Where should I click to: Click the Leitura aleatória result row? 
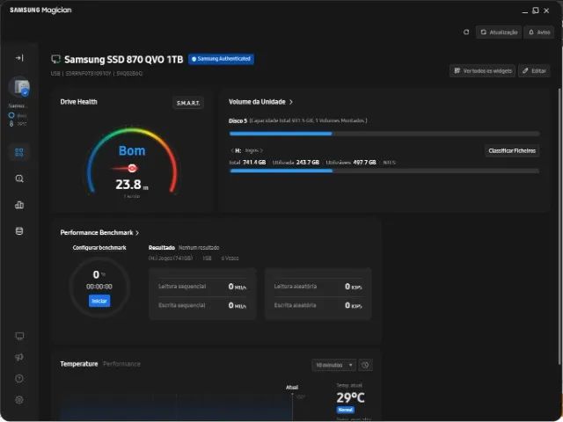coord(318,287)
